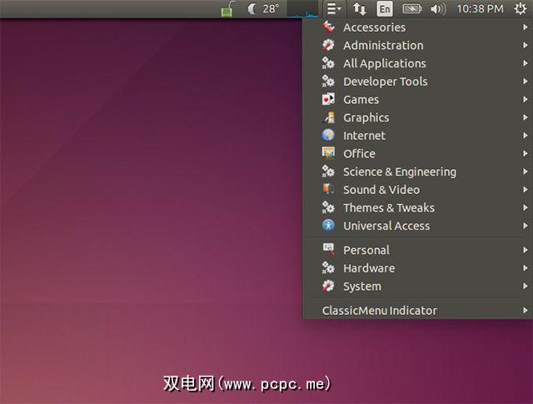The height and width of the screenshot is (404, 533).
Task: Expand the Administration submenu arrow
Action: click(526, 45)
